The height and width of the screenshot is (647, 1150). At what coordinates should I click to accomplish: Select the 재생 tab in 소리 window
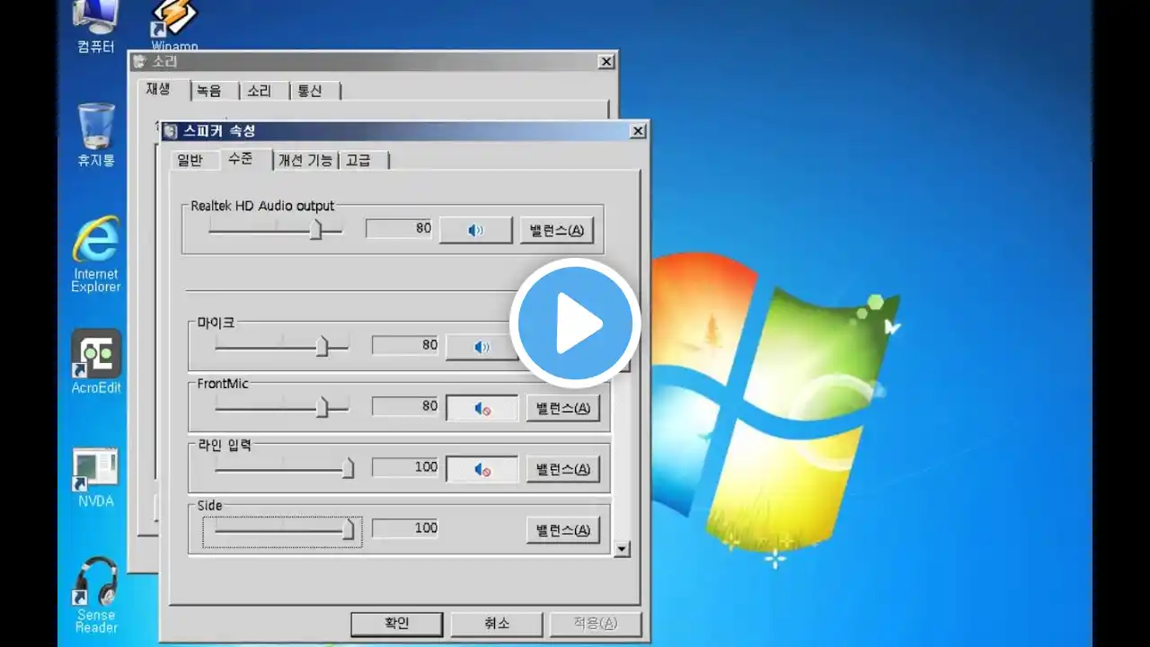(x=158, y=89)
